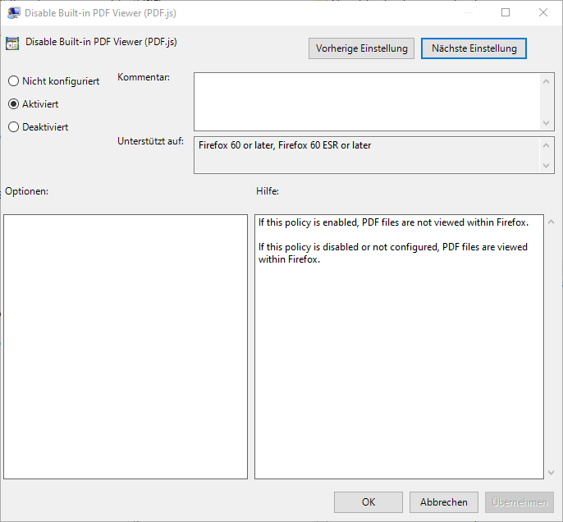The image size is (563, 522).
Task: Click the title bar window icon
Action: click(x=13, y=13)
